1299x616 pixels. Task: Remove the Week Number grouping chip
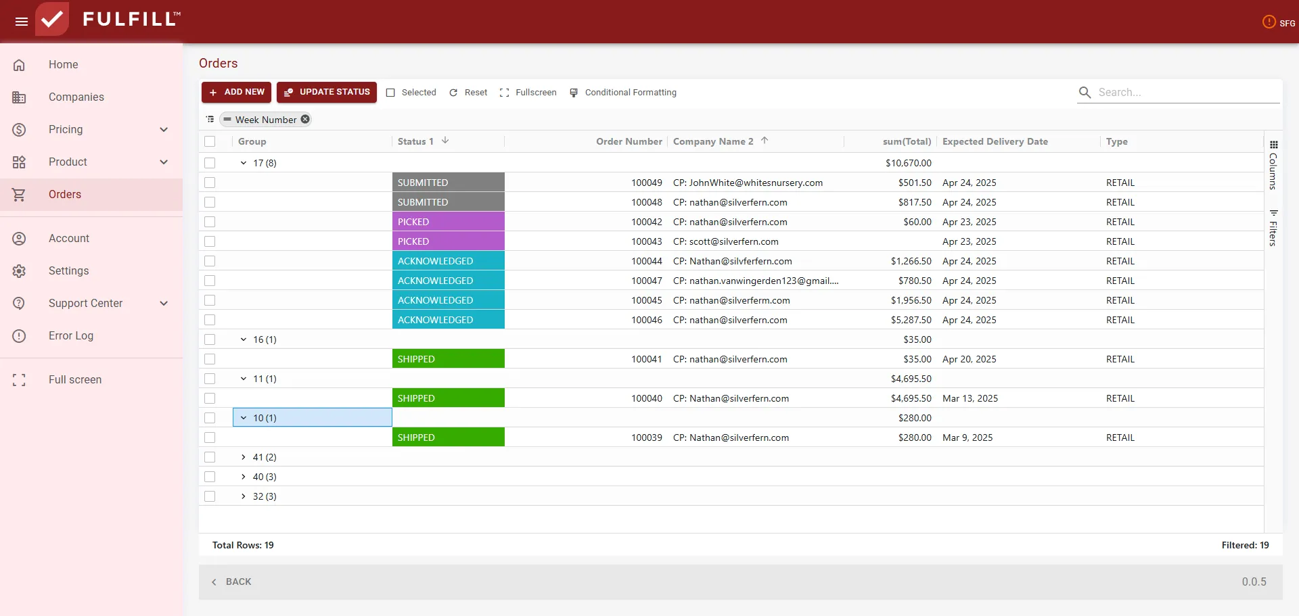pos(305,119)
